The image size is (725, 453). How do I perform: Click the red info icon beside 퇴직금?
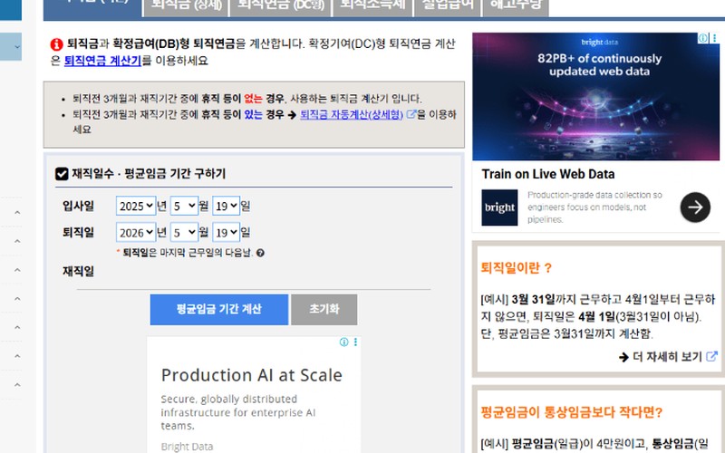pyautogui.click(x=56, y=44)
